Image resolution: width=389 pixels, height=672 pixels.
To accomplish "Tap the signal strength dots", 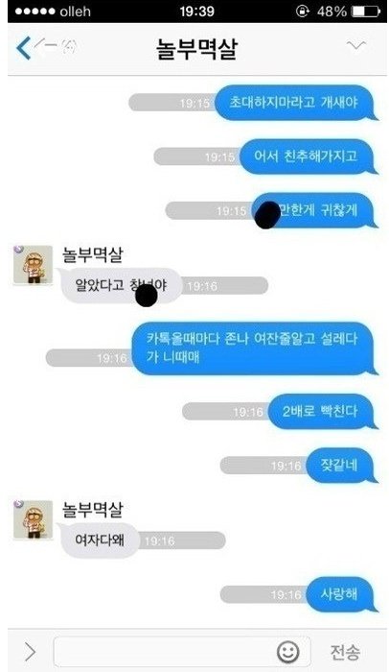I will click(35, 12).
